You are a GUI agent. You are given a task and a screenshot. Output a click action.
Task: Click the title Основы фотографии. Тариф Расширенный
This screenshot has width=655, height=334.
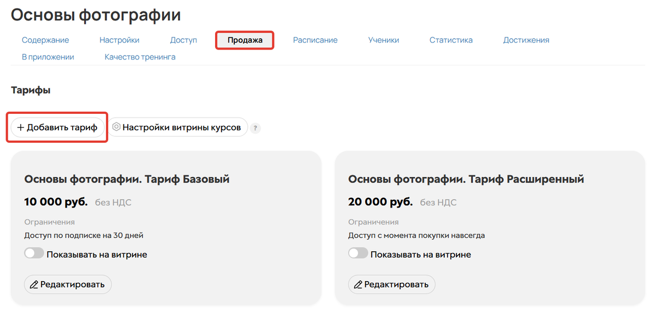[466, 179]
